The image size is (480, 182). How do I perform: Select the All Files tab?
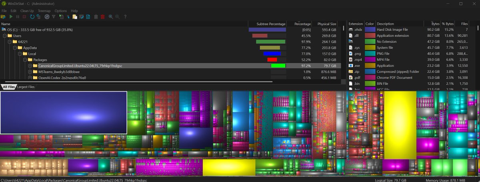coord(8,87)
